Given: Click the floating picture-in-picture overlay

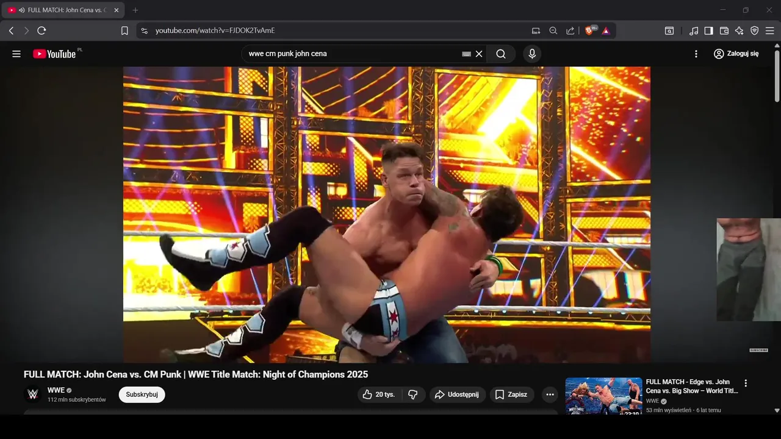Looking at the screenshot, I should pos(749,269).
